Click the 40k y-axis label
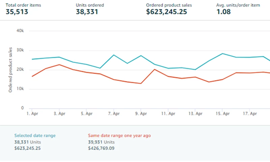Screen dimensions: 270x162 [x=20, y=31]
